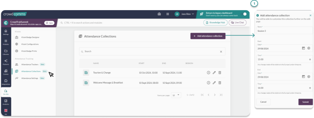
Task: Open Welcome Message & Breakfast with arrow icon
Action: tap(209, 83)
